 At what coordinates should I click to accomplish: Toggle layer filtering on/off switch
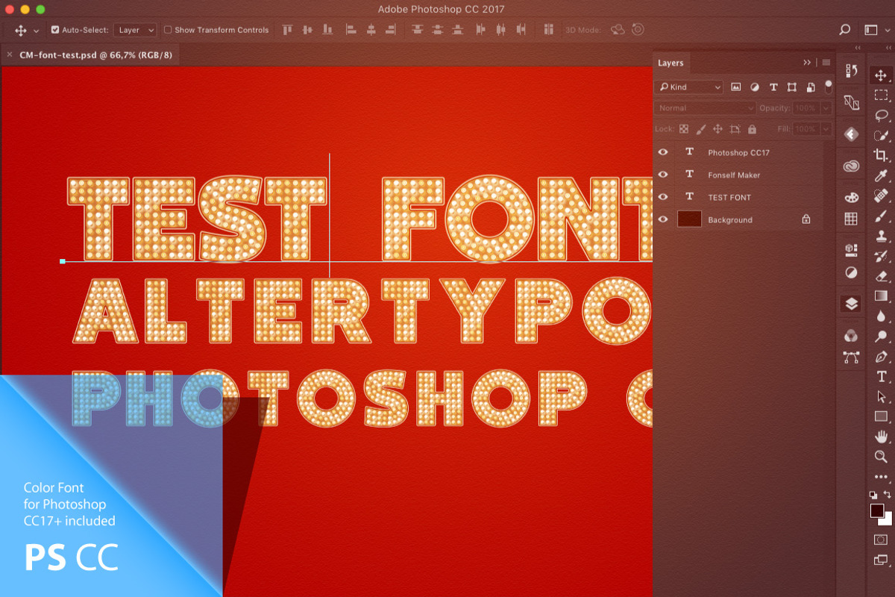[828, 86]
